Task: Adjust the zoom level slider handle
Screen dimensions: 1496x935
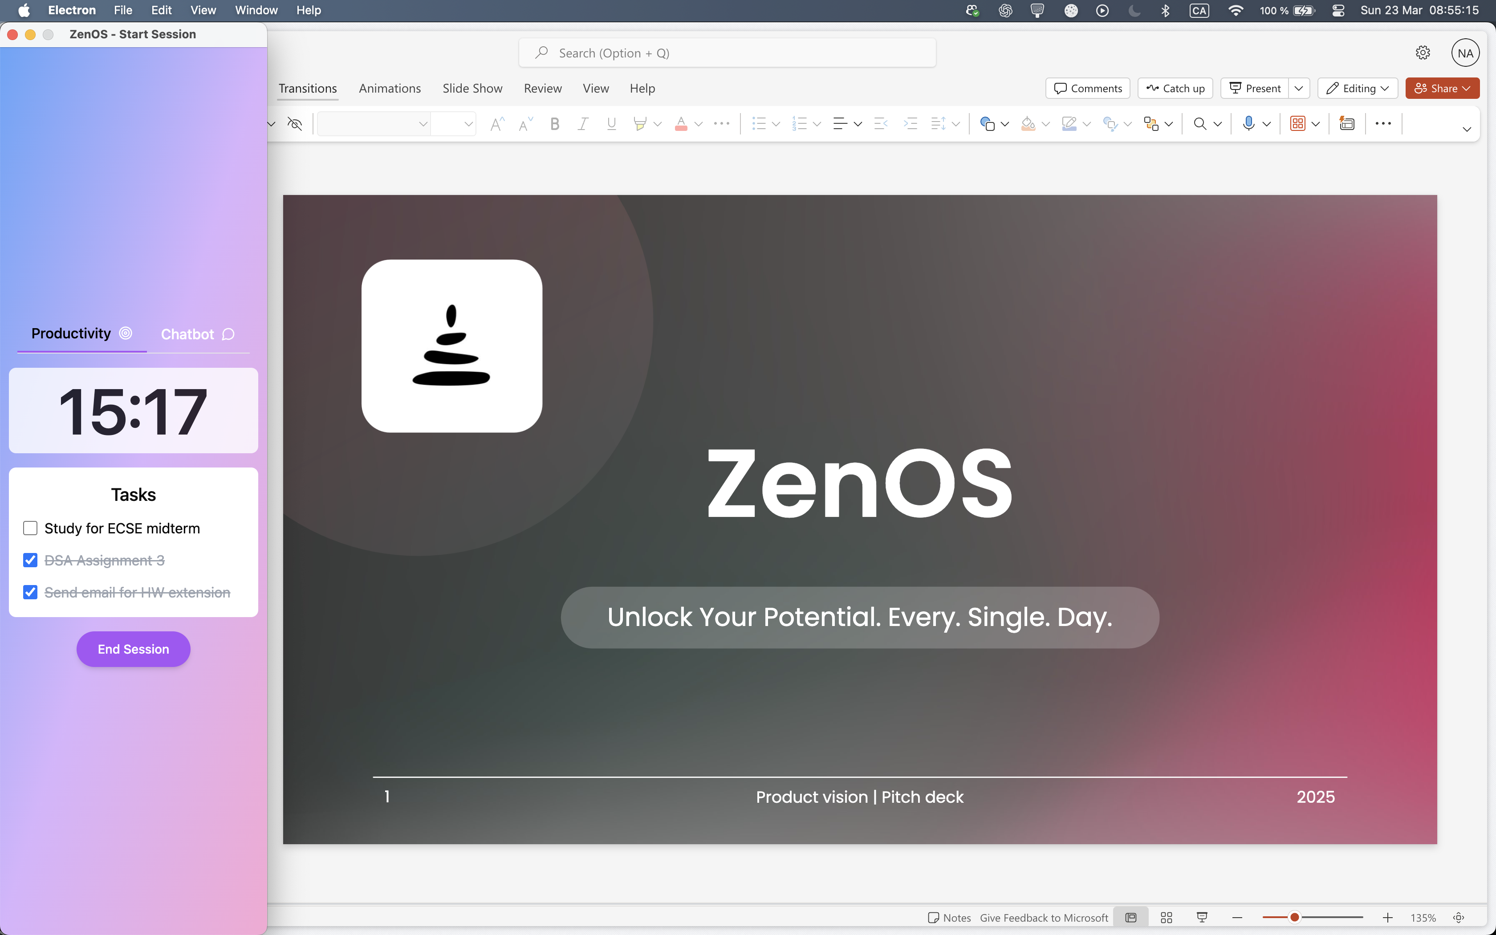Action: (x=1294, y=918)
